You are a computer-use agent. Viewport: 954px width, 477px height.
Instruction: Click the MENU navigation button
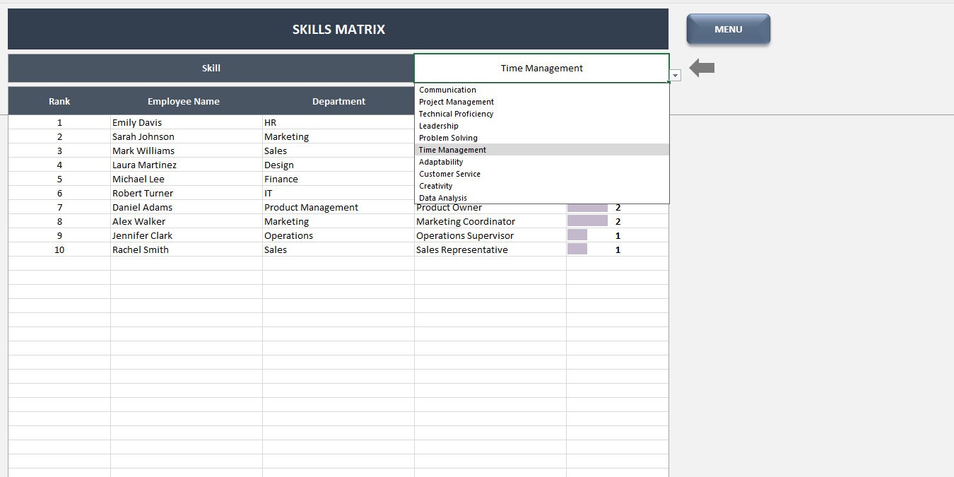click(x=728, y=29)
